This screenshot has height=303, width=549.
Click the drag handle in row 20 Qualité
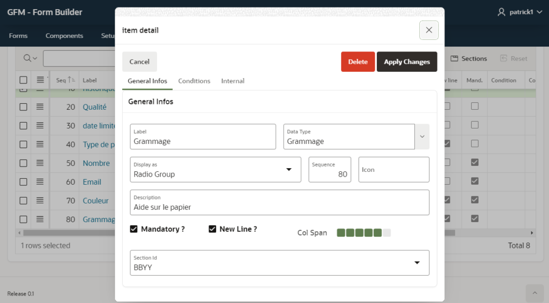[40, 107]
